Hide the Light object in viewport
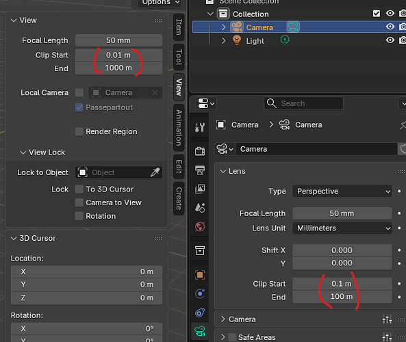Image resolution: width=406 pixels, height=342 pixels. (x=390, y=40)
